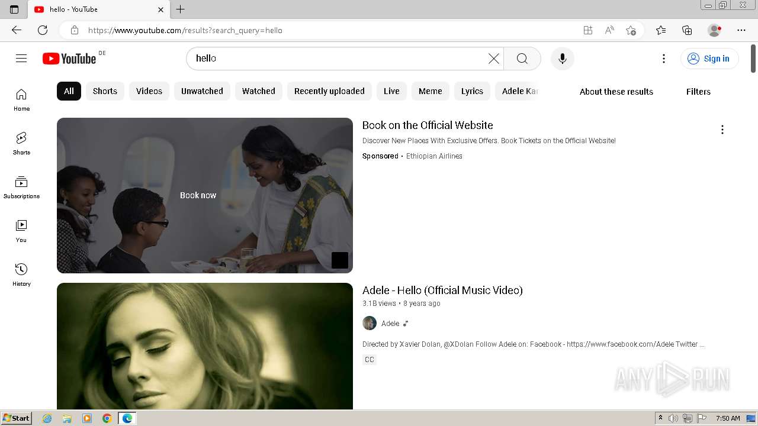Select the Adele Karaoke filter chip
This screenshot has width=758, height=426.
(x=518, y=91)
